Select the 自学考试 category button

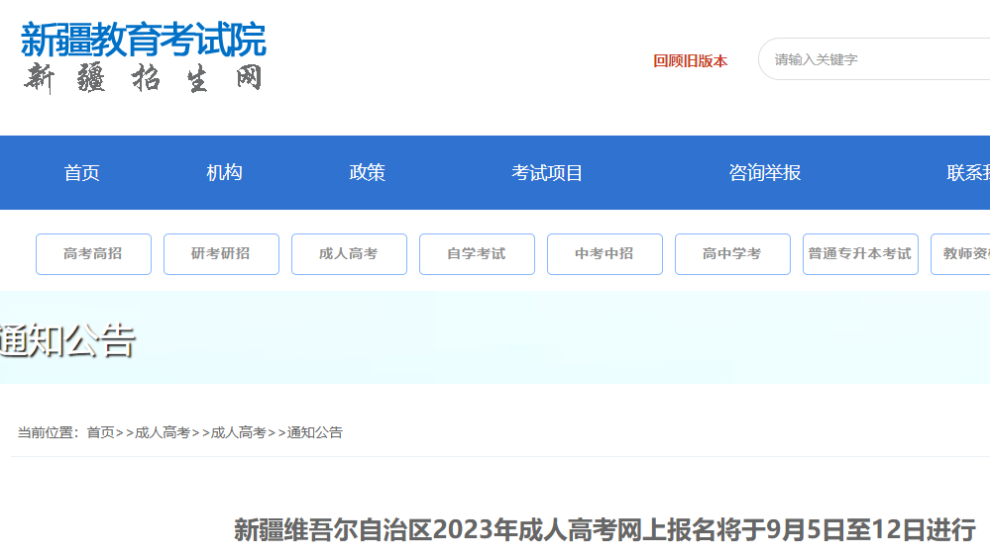click(x=477, y=254)
